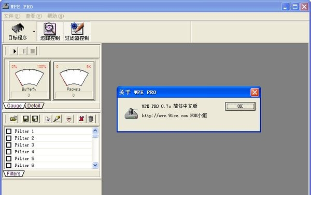Minimize the WPE PRO main window

click(x=286, y=7)
